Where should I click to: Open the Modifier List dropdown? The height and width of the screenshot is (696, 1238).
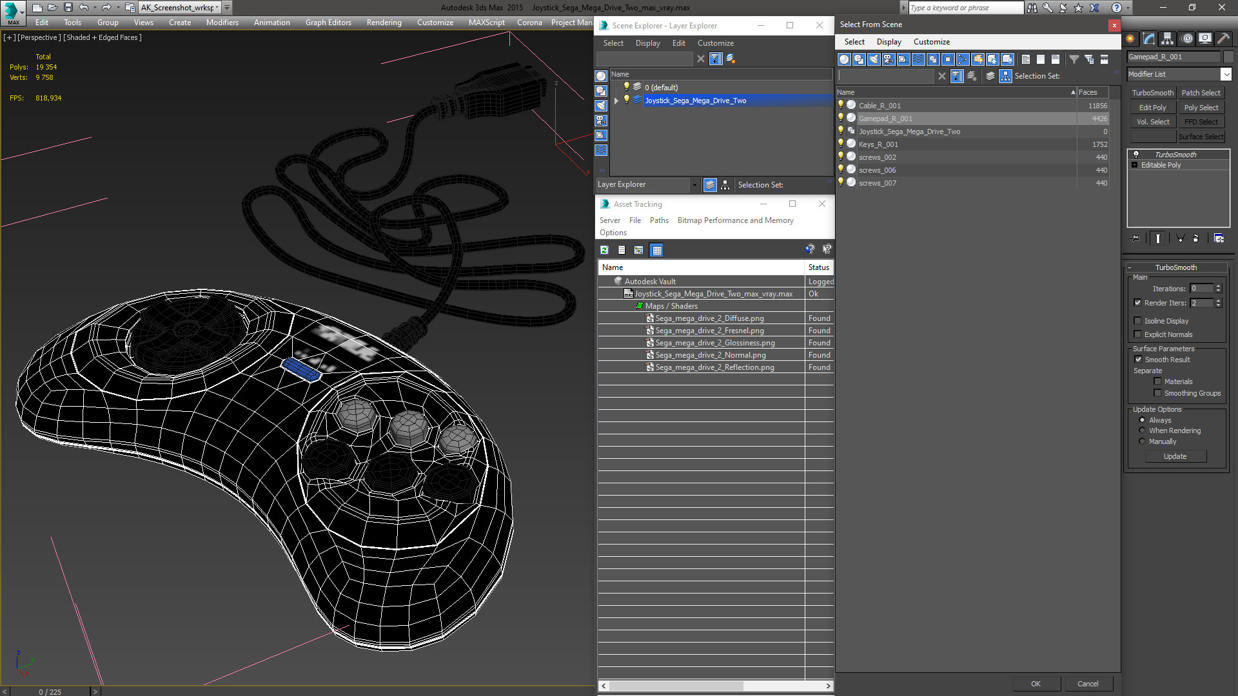(1226, 75)
